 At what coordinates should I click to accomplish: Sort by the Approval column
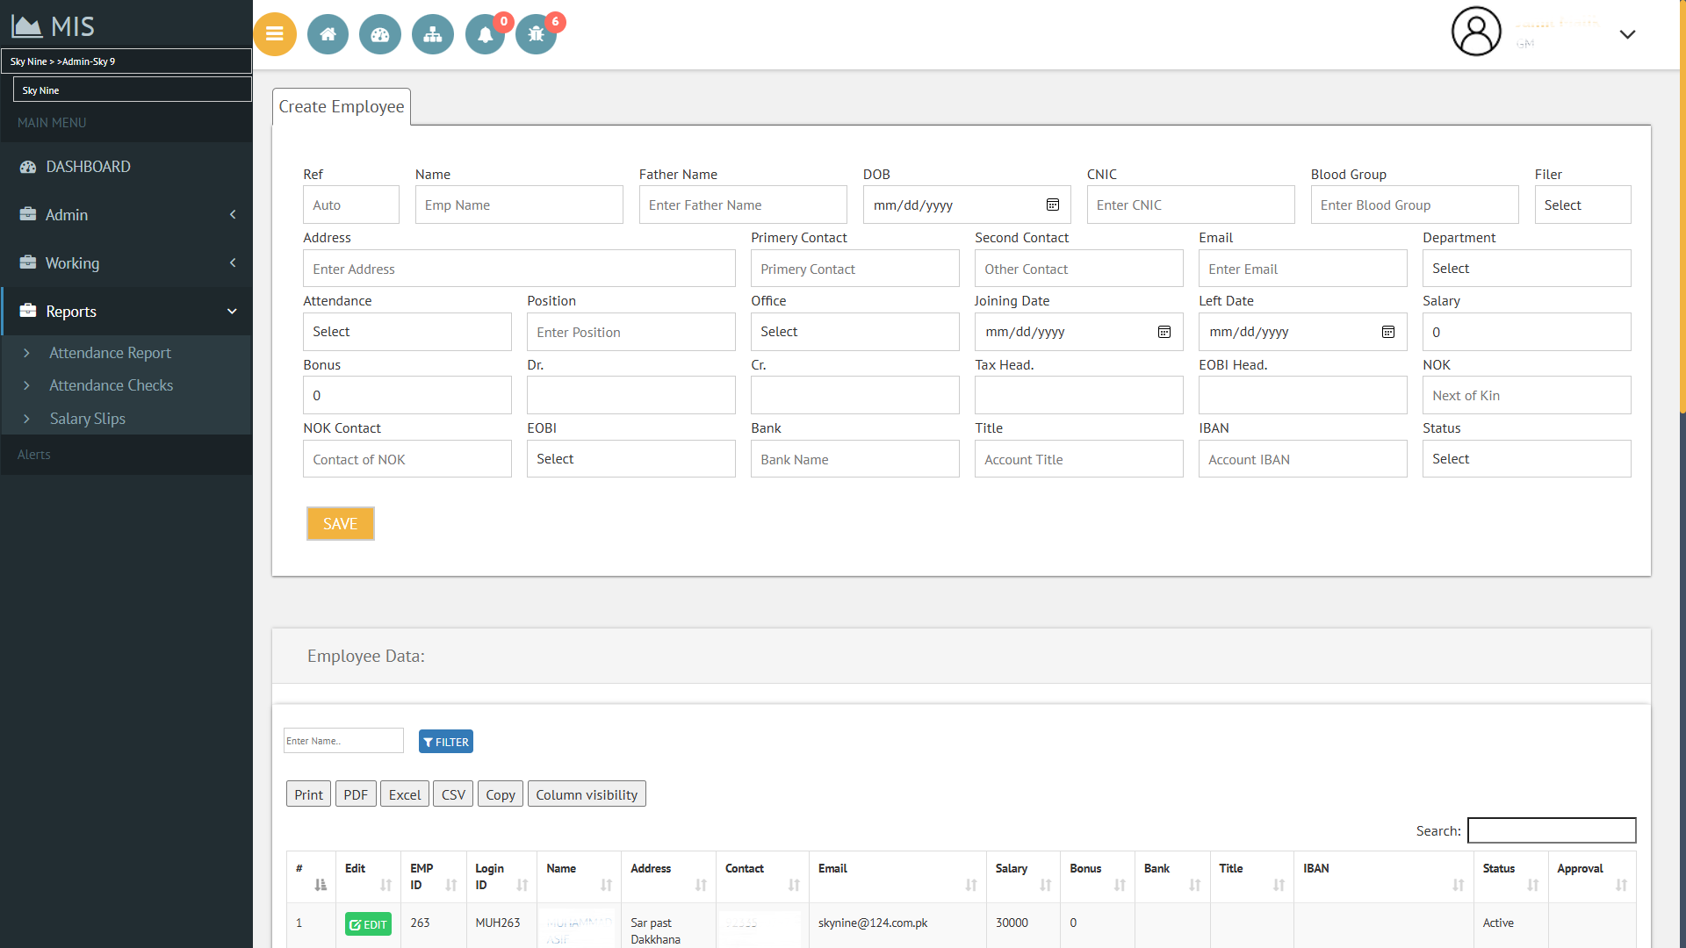[x=1592, y=877]
